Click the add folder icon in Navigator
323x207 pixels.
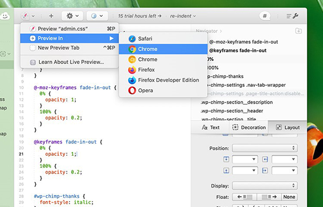coord(298,31)
